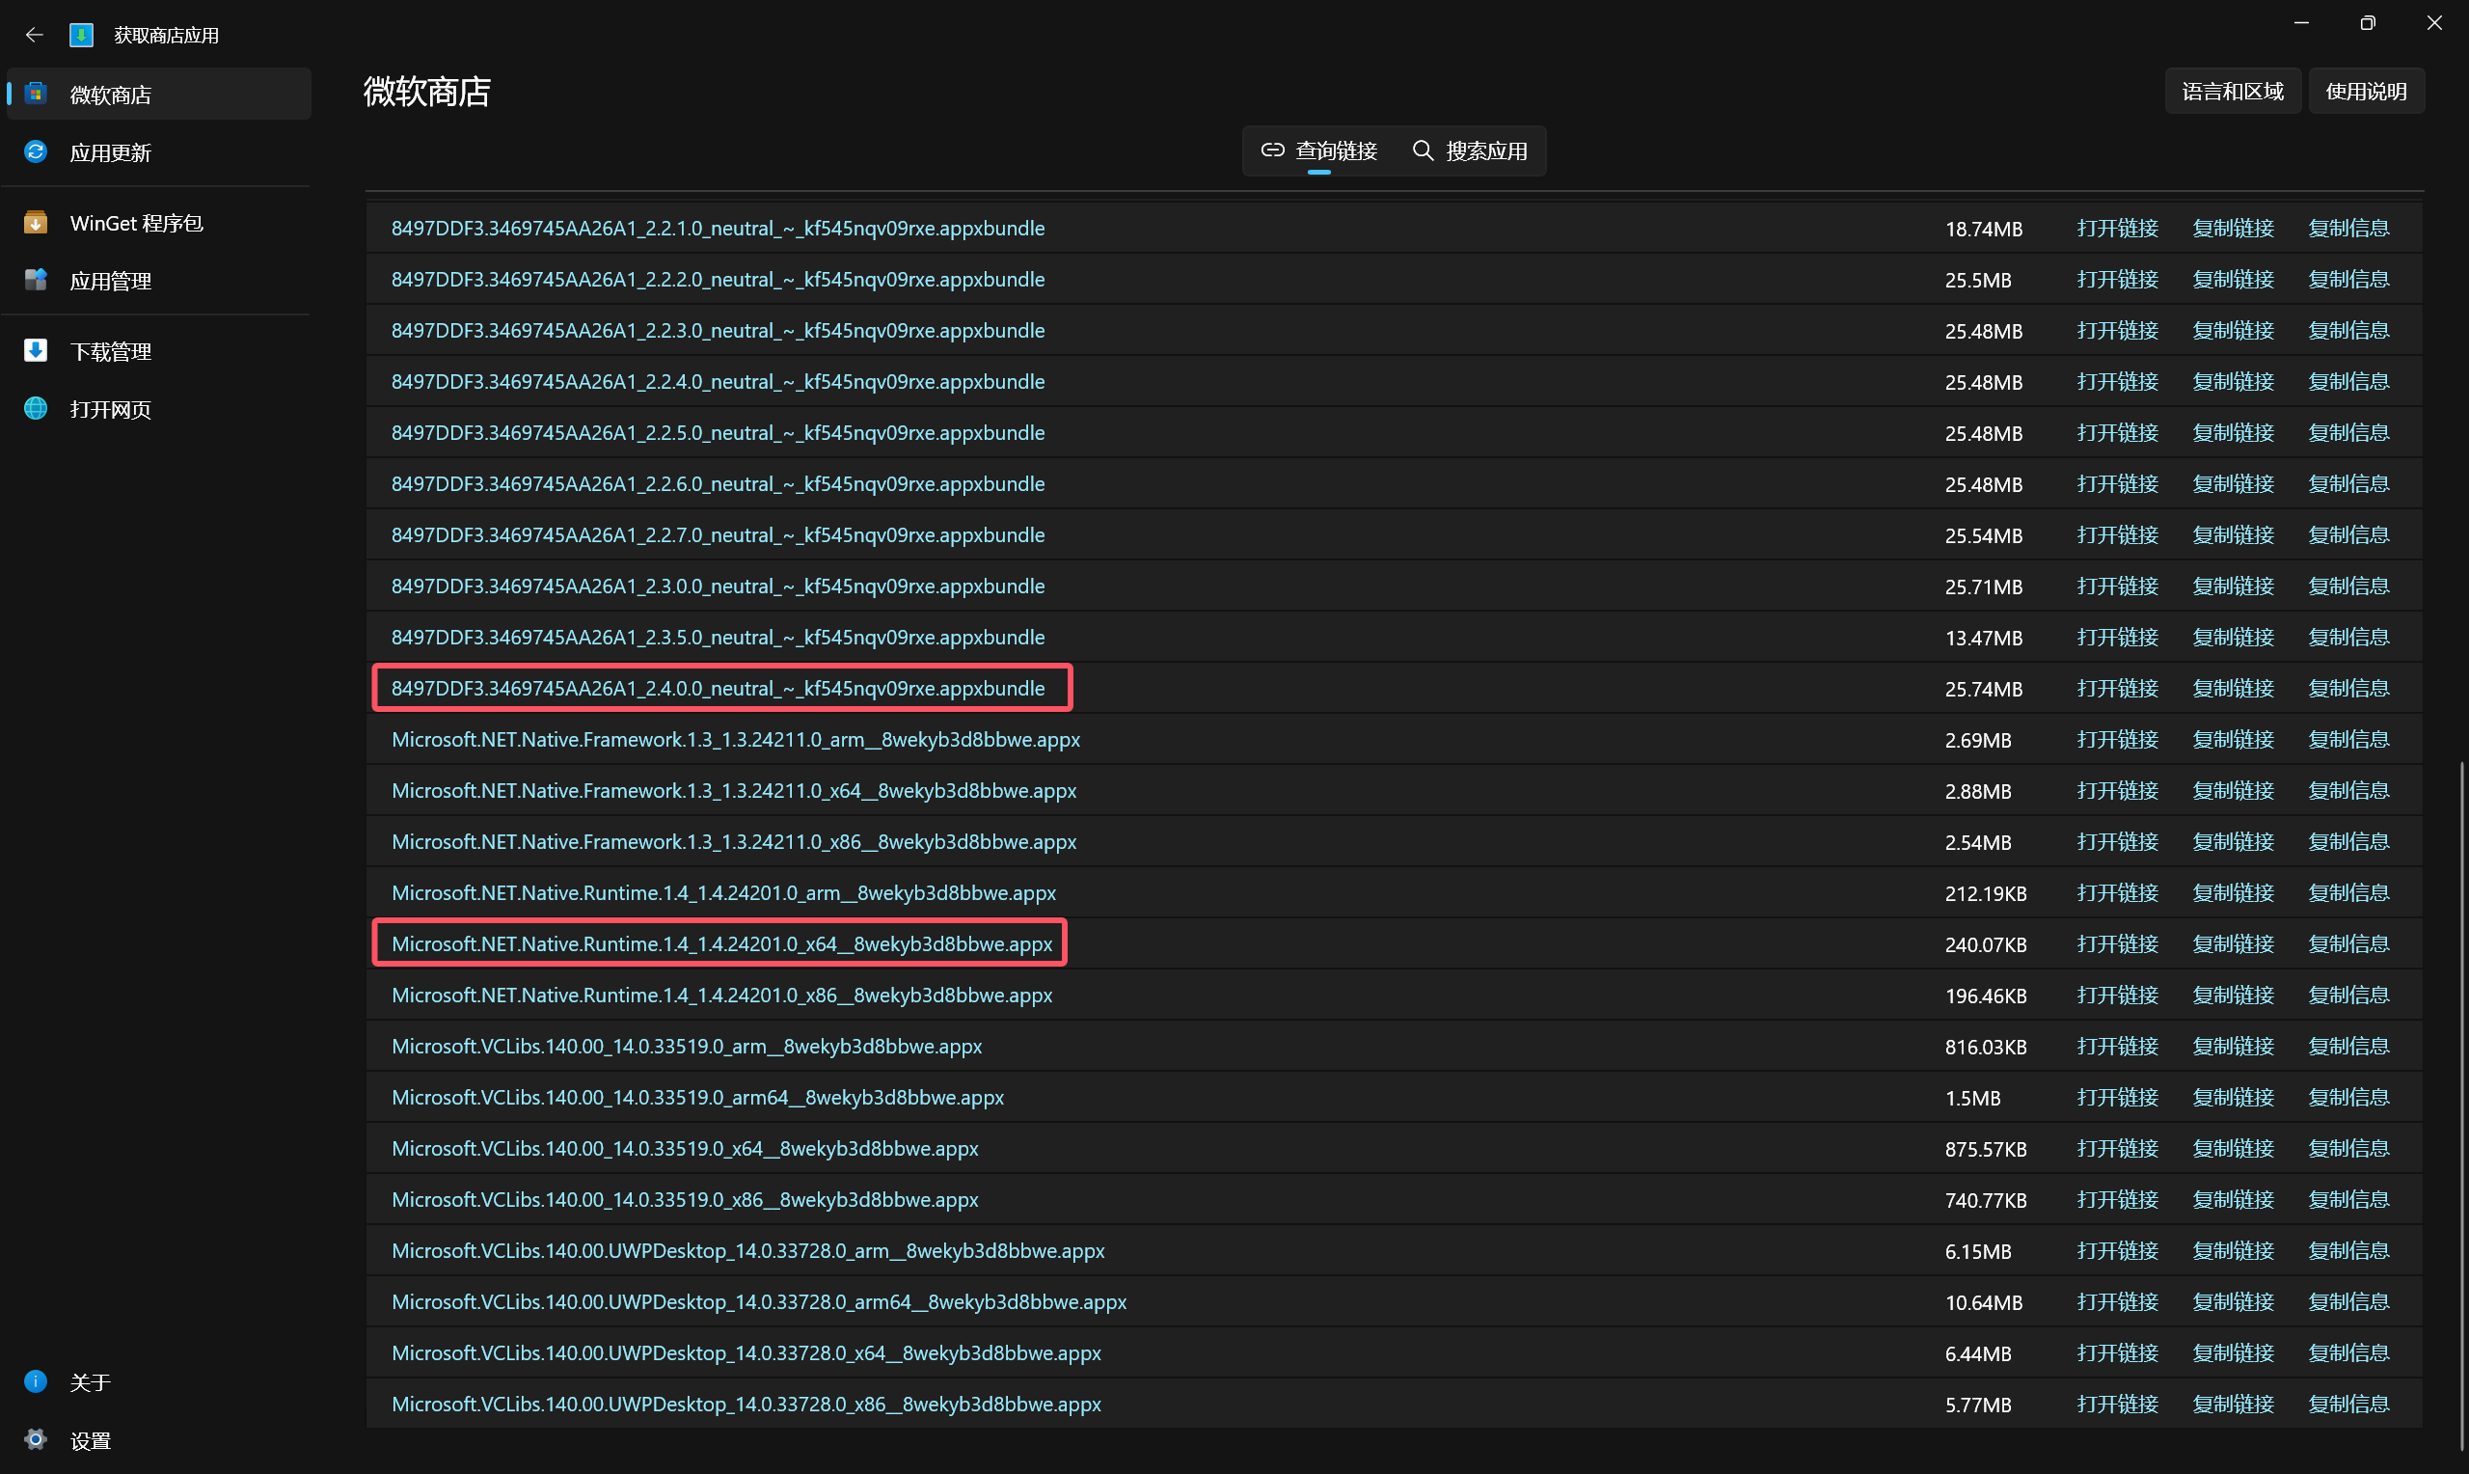Click 复制链接 for the 2.3.0.0 appxbundle row
The image size is (2469, 1474).
[x=2233, y=586]
